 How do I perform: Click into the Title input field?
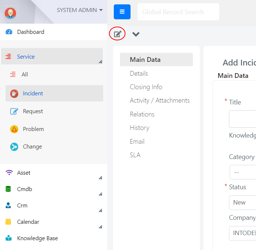243,119
